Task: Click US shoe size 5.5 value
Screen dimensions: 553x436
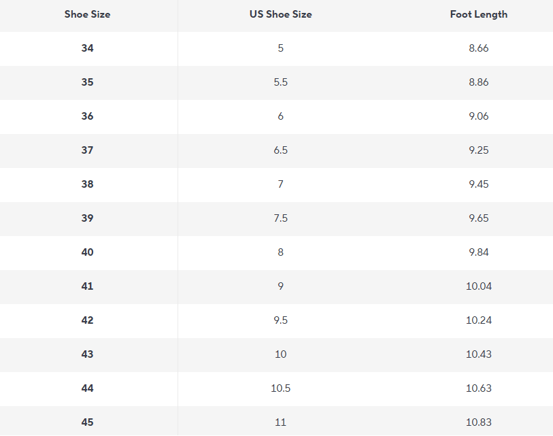Action: point(281,82)
